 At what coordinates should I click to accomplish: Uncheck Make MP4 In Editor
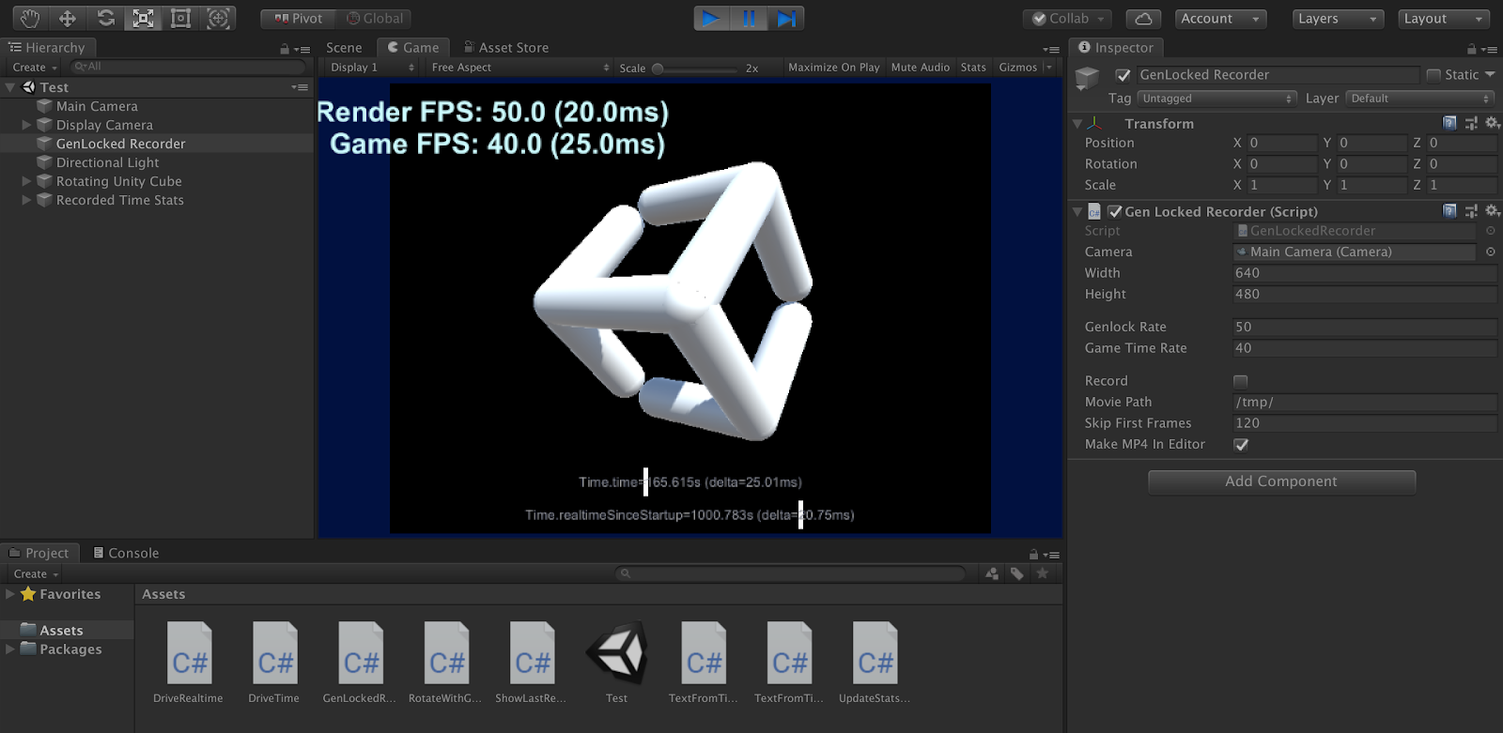1241,444
